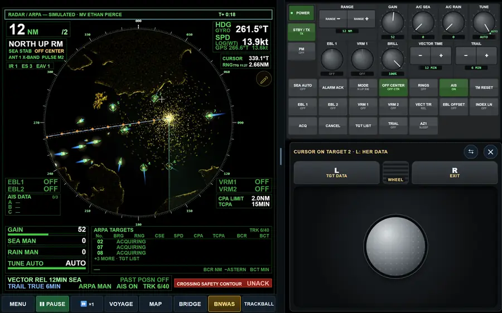Image resolution: width=502 pixels, height=313 pixels.
Task: Click the A/C SEA knob
Action: [x=423, y=22]
